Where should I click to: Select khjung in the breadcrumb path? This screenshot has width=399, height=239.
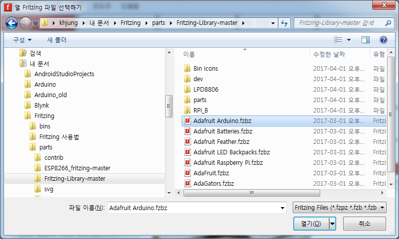(68, 23)
